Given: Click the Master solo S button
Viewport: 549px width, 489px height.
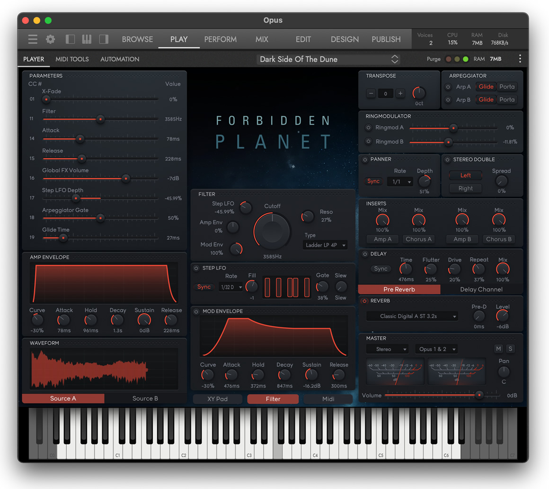Looking at the screenshot, I should click(x=510, y=349).
